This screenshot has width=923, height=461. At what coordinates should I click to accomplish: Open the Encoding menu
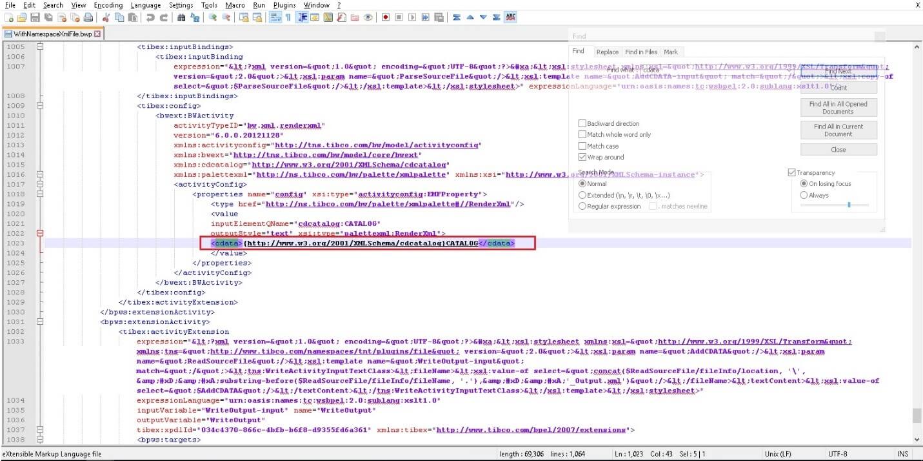(x=108, y=5)
